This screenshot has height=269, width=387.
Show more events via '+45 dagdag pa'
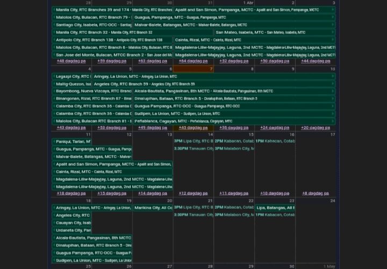[x=193, y=128]
